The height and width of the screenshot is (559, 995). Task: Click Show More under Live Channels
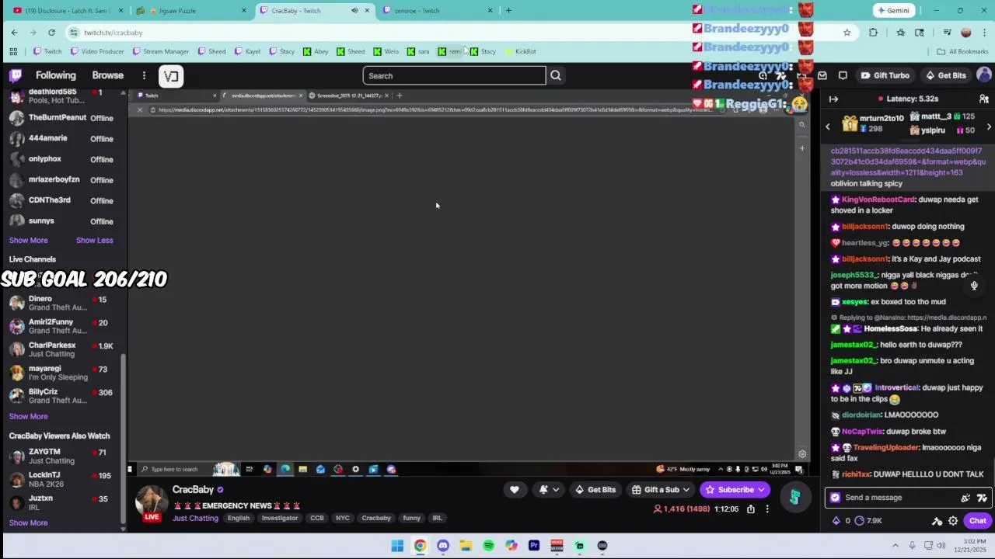[28, 416]
